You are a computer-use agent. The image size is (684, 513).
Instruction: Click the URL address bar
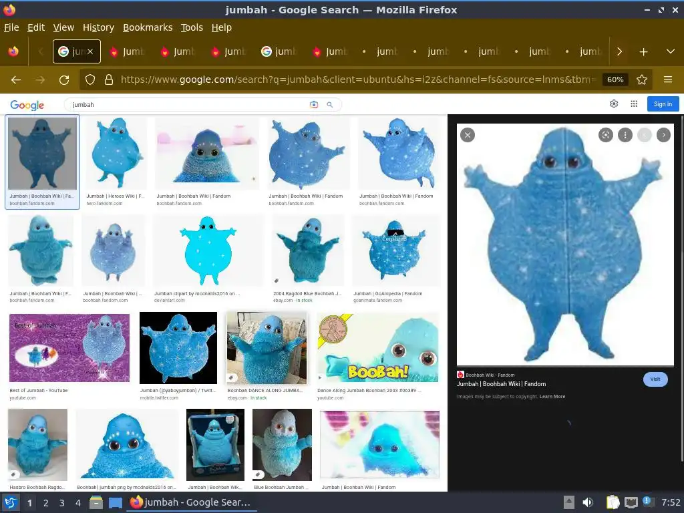click(358, 79)
